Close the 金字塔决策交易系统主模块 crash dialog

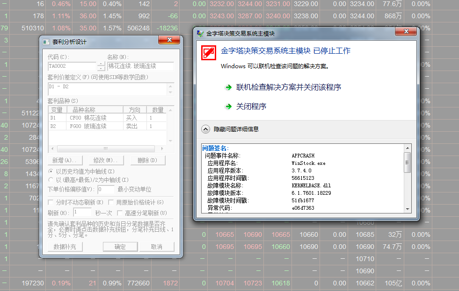click(406, 31)
